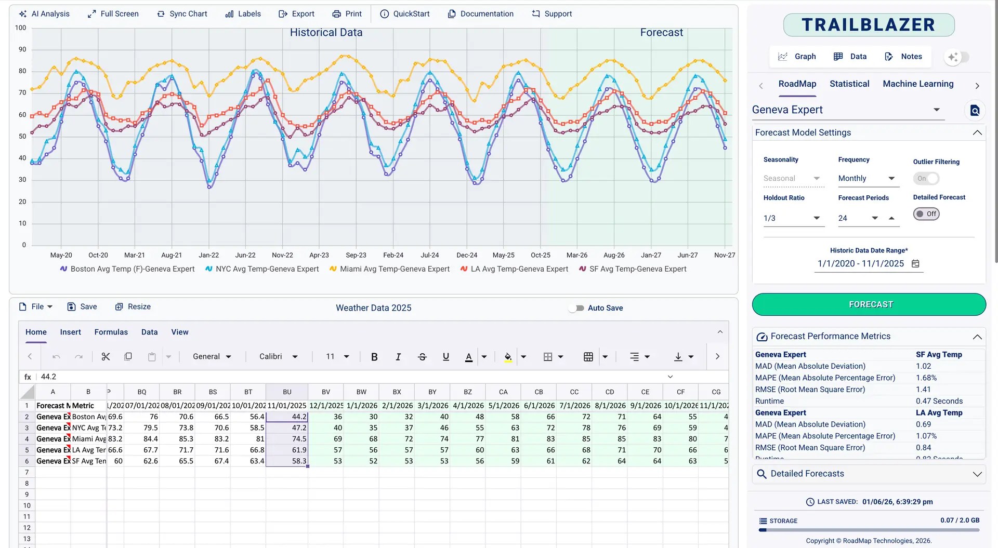Switch to the Machine Learning tab
Viewport: 998px width, 548px height.
917,84
